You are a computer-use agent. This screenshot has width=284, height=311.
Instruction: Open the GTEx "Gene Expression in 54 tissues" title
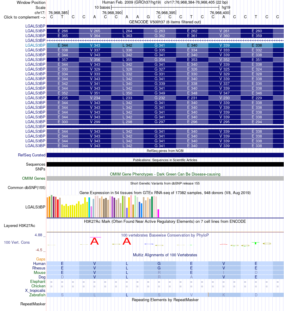165,193
